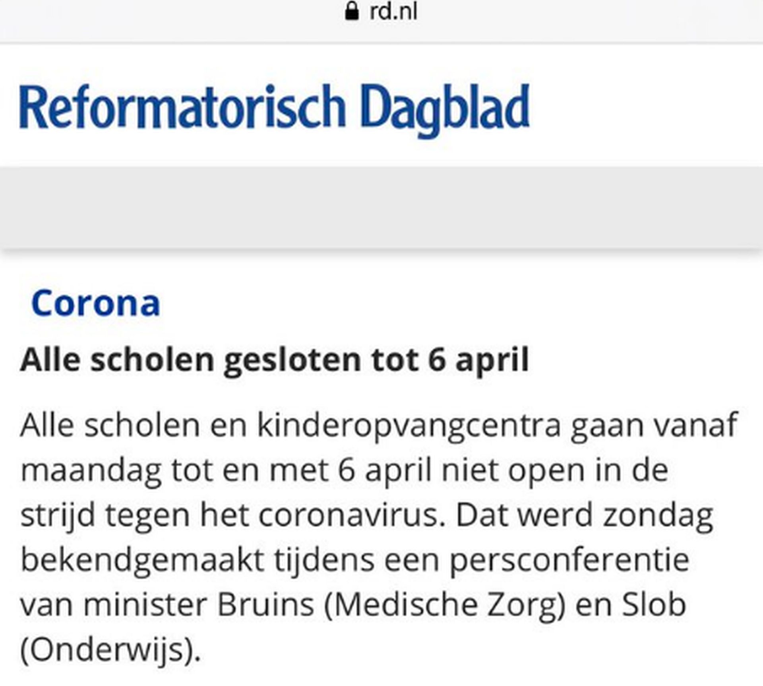Viewport: 763px width, 686px height.
Task: Tap the rd.nl address text
Action: [393, 11]
